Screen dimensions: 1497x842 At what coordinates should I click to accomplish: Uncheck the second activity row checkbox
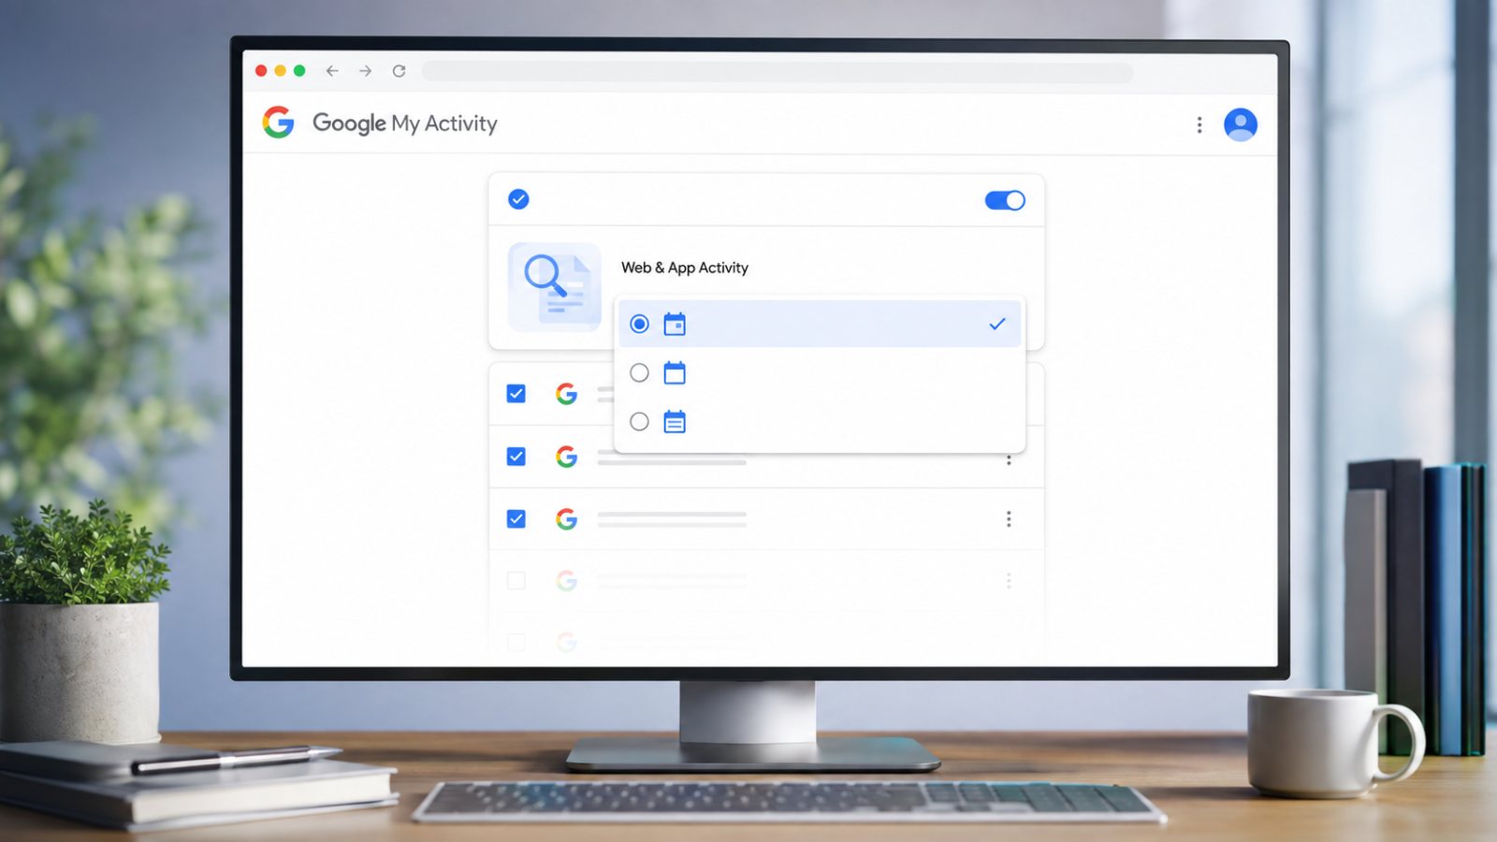coord(516,457)
